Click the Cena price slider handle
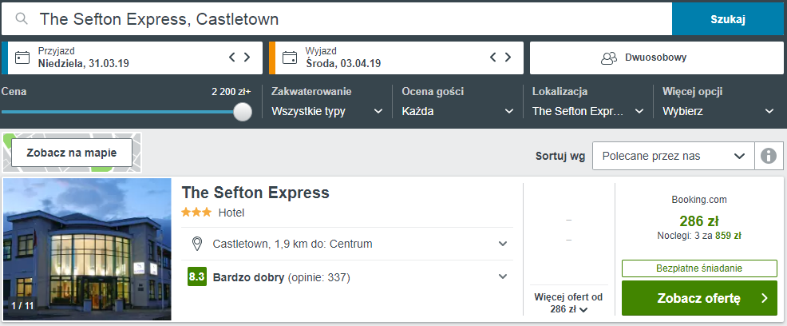This screenshot has width=787, height=326. tap(243, 112)
